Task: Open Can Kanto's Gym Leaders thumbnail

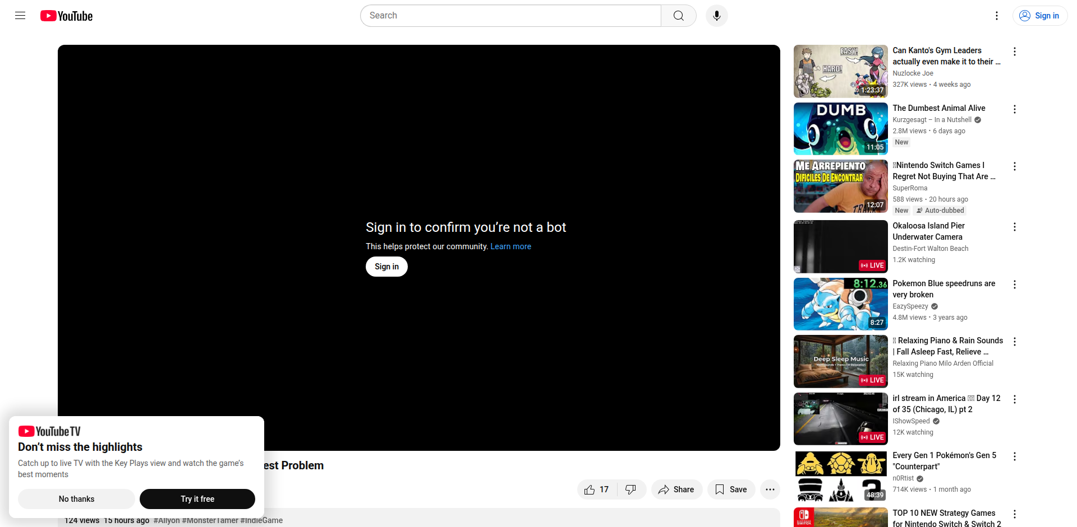Action: [841, 71]
